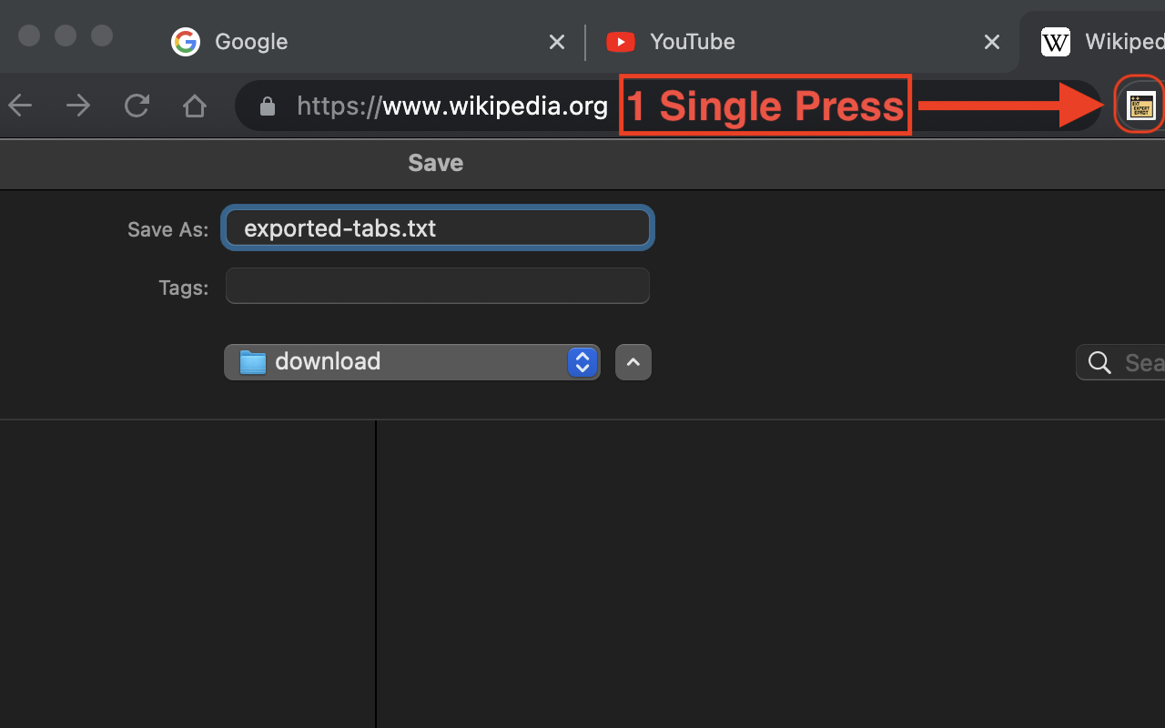Open the homepage via home icon
The image size is (1165, 728).
coord(195,105)
